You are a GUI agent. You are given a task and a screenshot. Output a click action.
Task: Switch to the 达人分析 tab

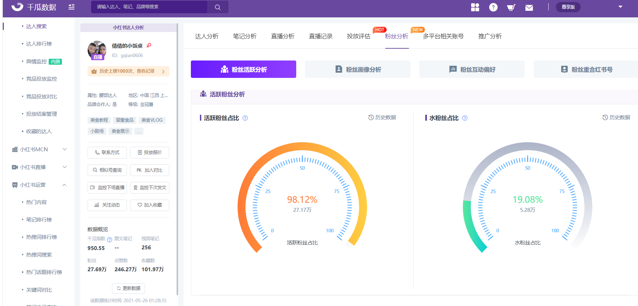207,36
